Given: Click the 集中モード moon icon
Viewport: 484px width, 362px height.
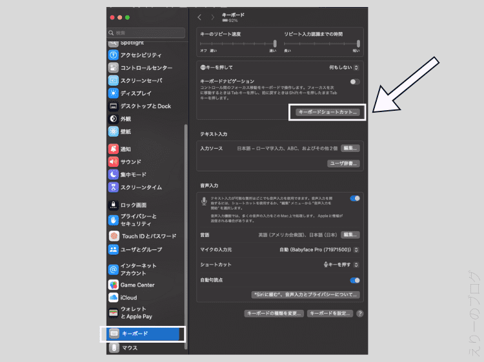Looking at the screenshot, I should coord(114,175).
